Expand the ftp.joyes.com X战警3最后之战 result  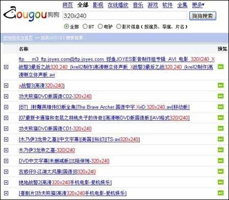coord(6,67)
